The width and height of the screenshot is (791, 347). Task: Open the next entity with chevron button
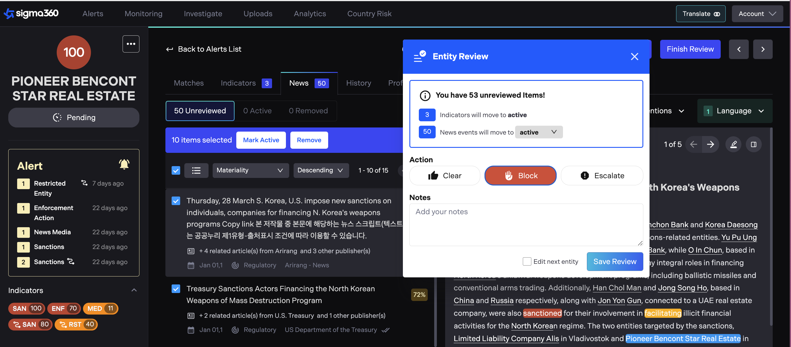[x=762, y=49]
